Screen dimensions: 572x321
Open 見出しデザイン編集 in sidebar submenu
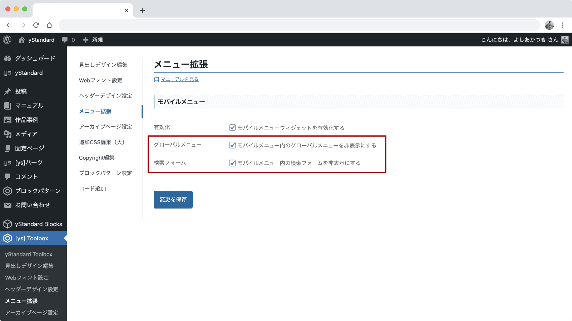pos(29,266)
